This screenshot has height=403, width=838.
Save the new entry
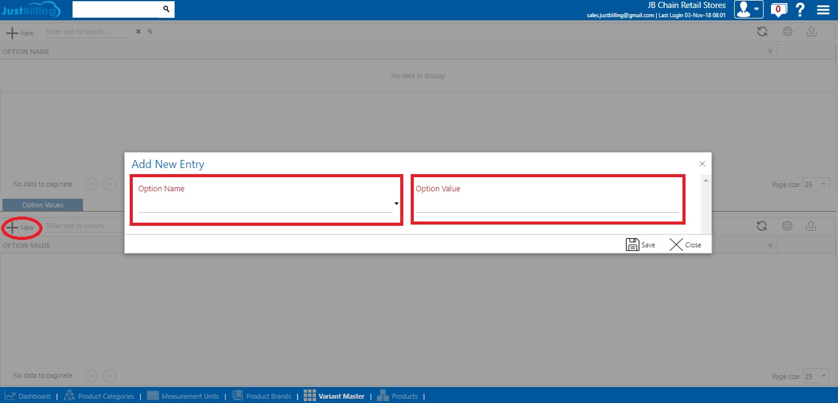(x=641, y=244)
